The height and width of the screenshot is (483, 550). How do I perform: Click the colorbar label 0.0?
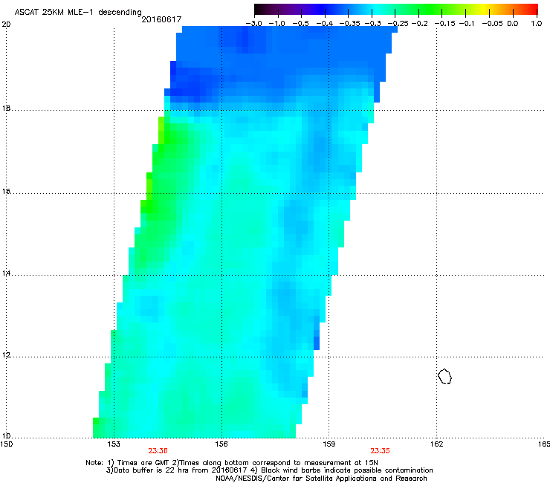[x=513, y=24]
